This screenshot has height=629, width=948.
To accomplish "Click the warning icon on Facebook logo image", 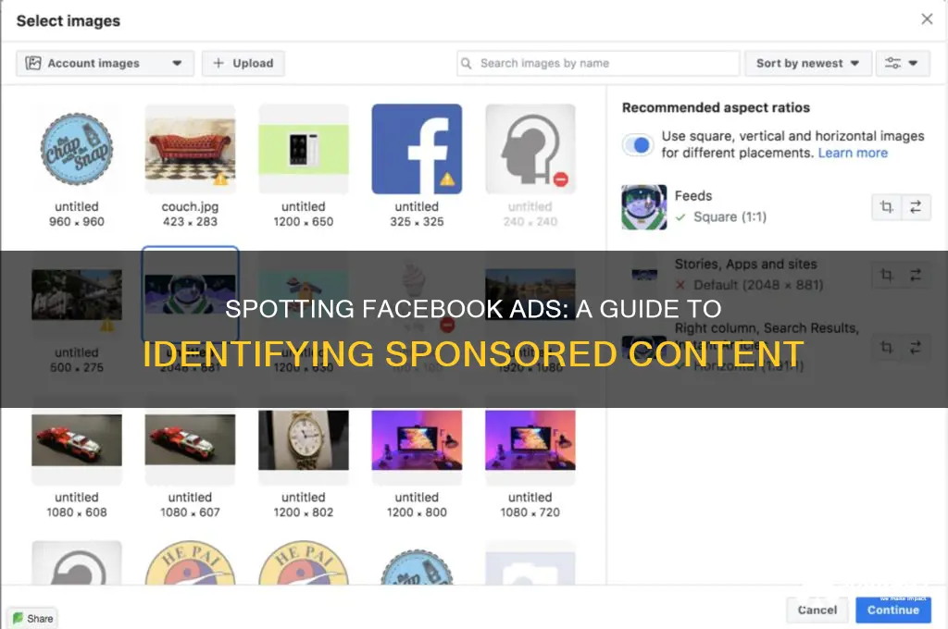I will click(x=447, y=179).
